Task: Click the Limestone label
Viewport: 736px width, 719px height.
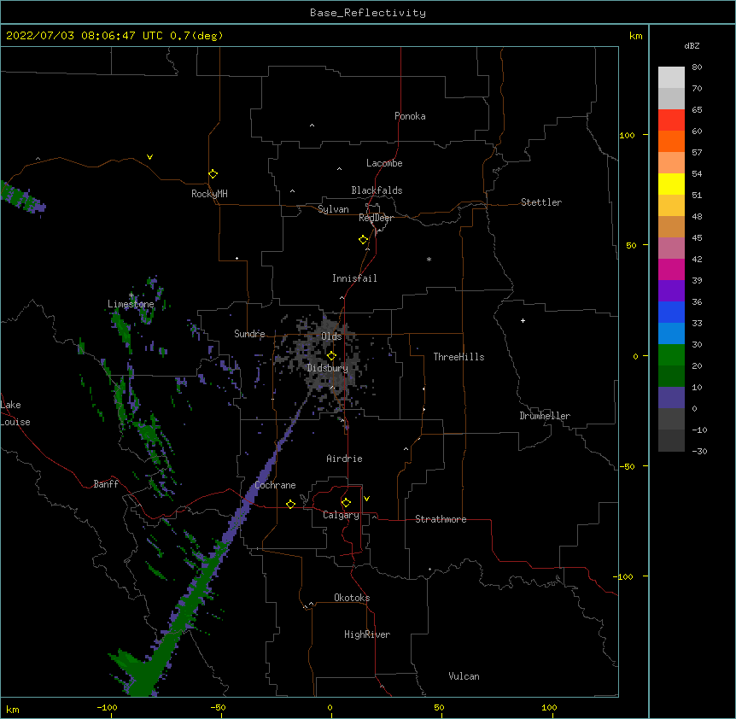Action: [131, 304]
